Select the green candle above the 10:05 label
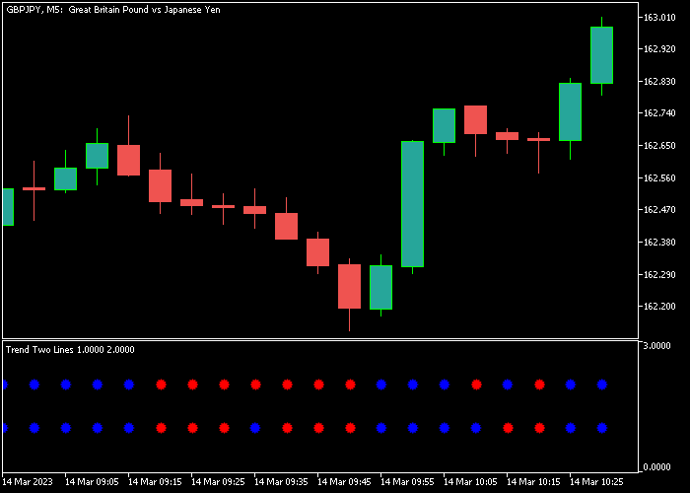This screenshot has width=690, height=493. pyautogui.click(x=444, y=125)
